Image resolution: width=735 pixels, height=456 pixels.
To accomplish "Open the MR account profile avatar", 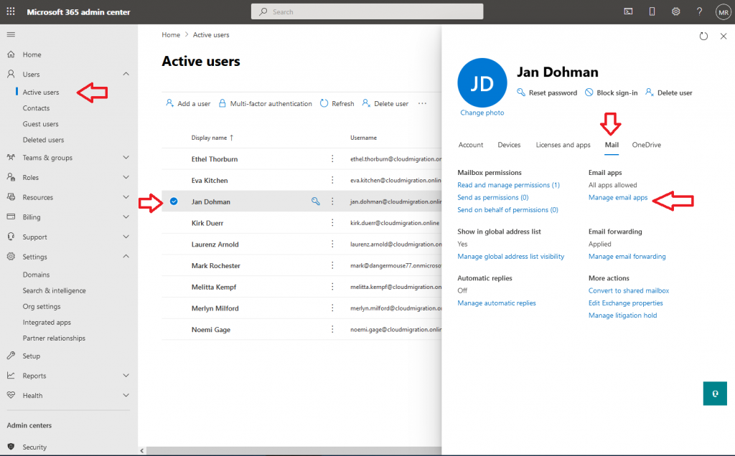I will pos(724,12).
